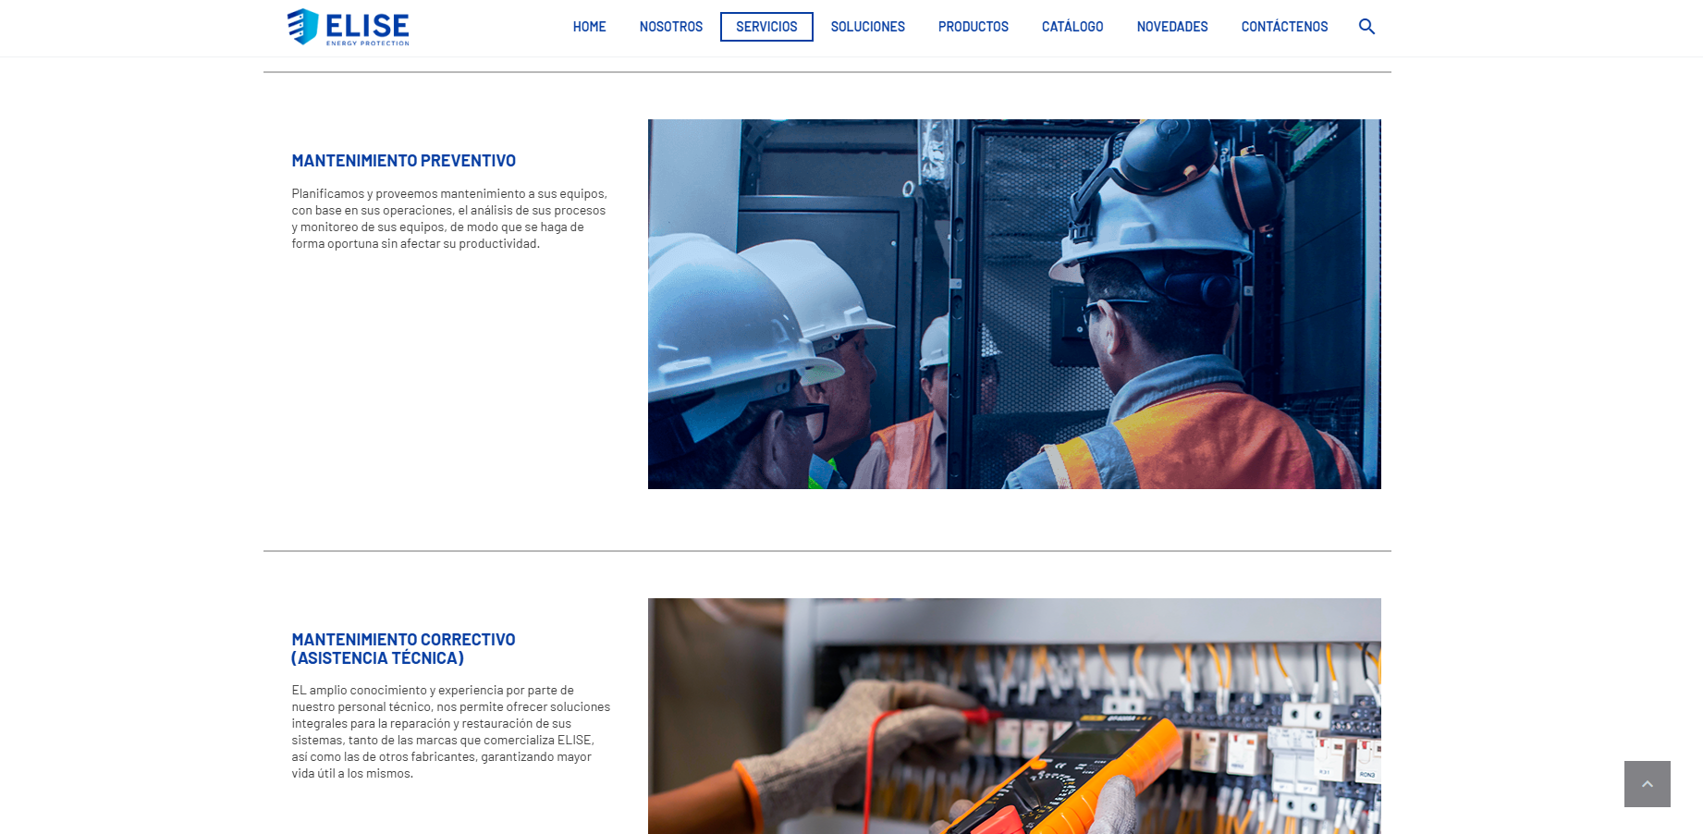The image size is (1703, 834).
Task: Select the SERVICIOS menu item
Action: tap(766, 27)
